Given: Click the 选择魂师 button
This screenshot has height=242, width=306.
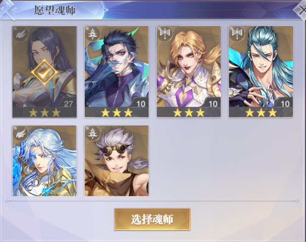Looking at the screenshot, I should [x=152, y=219].
